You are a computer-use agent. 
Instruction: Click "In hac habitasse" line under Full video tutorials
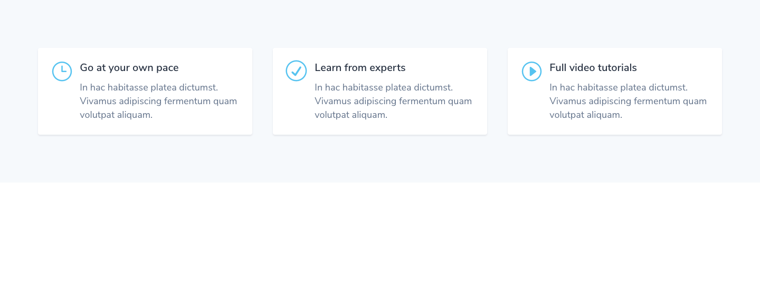619,87
